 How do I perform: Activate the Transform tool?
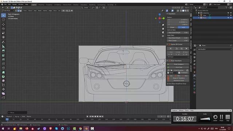pyautogui.click(x=3, y=37)
